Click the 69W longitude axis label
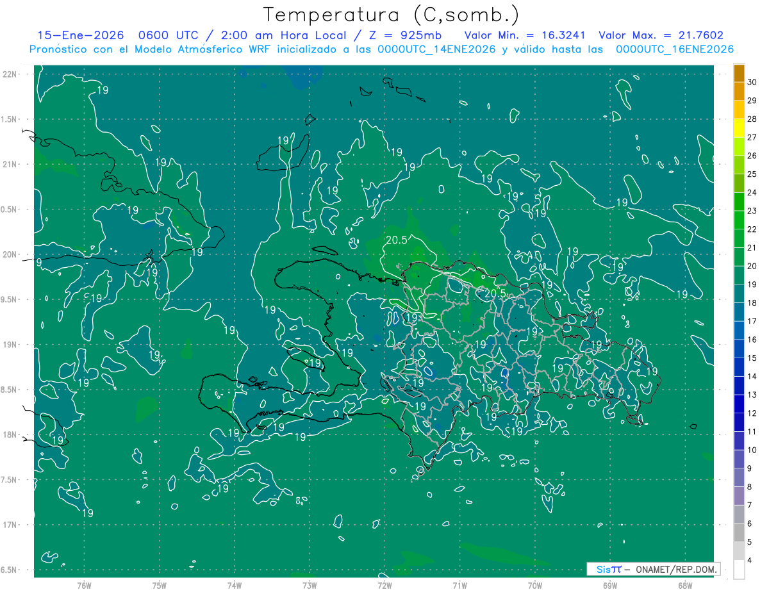Screen dimensions: 769x594 [610, 586]
